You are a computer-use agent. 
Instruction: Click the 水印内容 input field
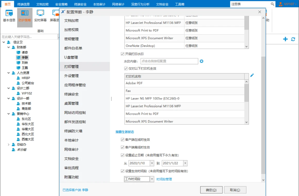pos(169,61)
